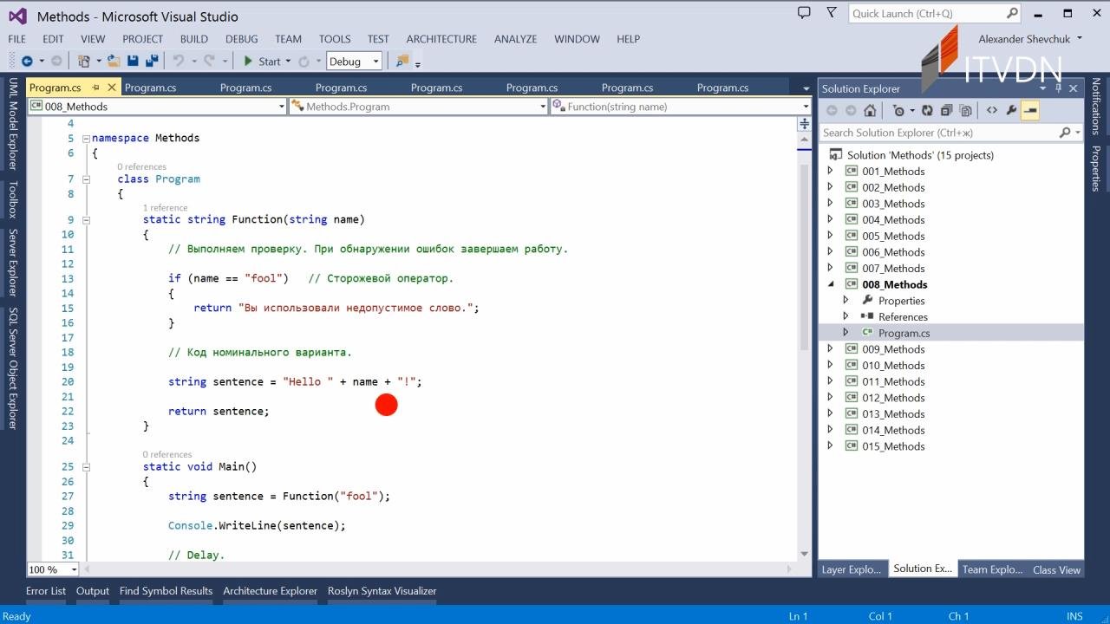Image resolution: width=1110 pixels, height=624 pixels.
Task: Open the ARCHITECTURE menu
Action: tap(441, 39)
